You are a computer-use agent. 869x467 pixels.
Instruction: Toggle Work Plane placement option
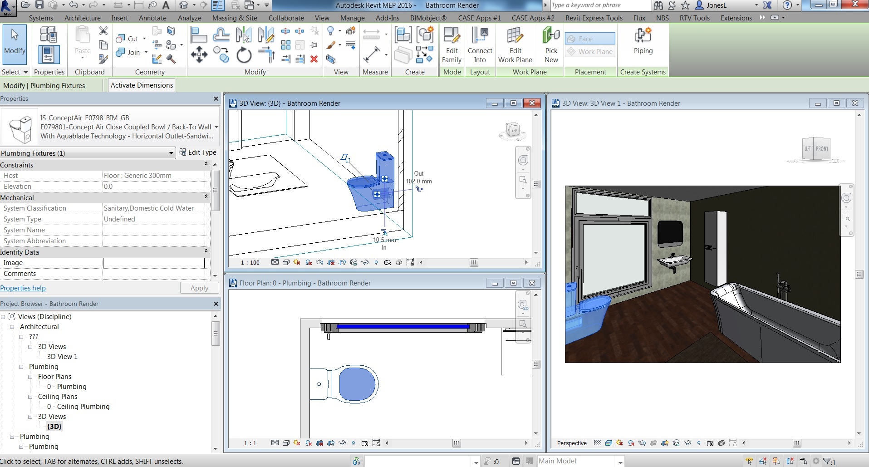pyautogui.click(x=590, y=51)
